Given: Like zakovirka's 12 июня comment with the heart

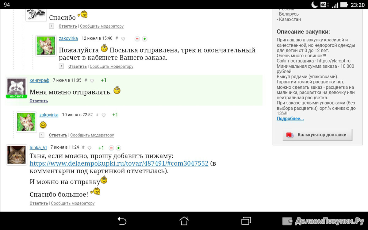Looking at the screenshot, I should [x=123, y=39].
